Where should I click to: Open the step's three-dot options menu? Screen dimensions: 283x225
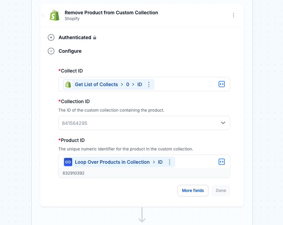(x=234, y=15)
